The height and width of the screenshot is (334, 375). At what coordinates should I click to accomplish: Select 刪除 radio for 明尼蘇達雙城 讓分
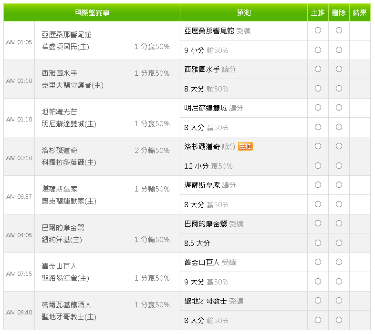coord(339,108)
